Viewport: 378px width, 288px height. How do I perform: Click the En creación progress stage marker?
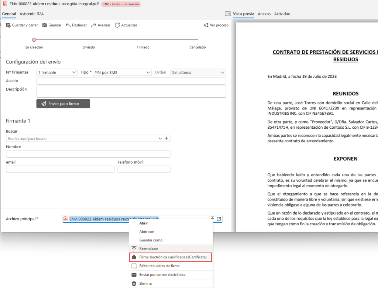(x=34, y=40)
